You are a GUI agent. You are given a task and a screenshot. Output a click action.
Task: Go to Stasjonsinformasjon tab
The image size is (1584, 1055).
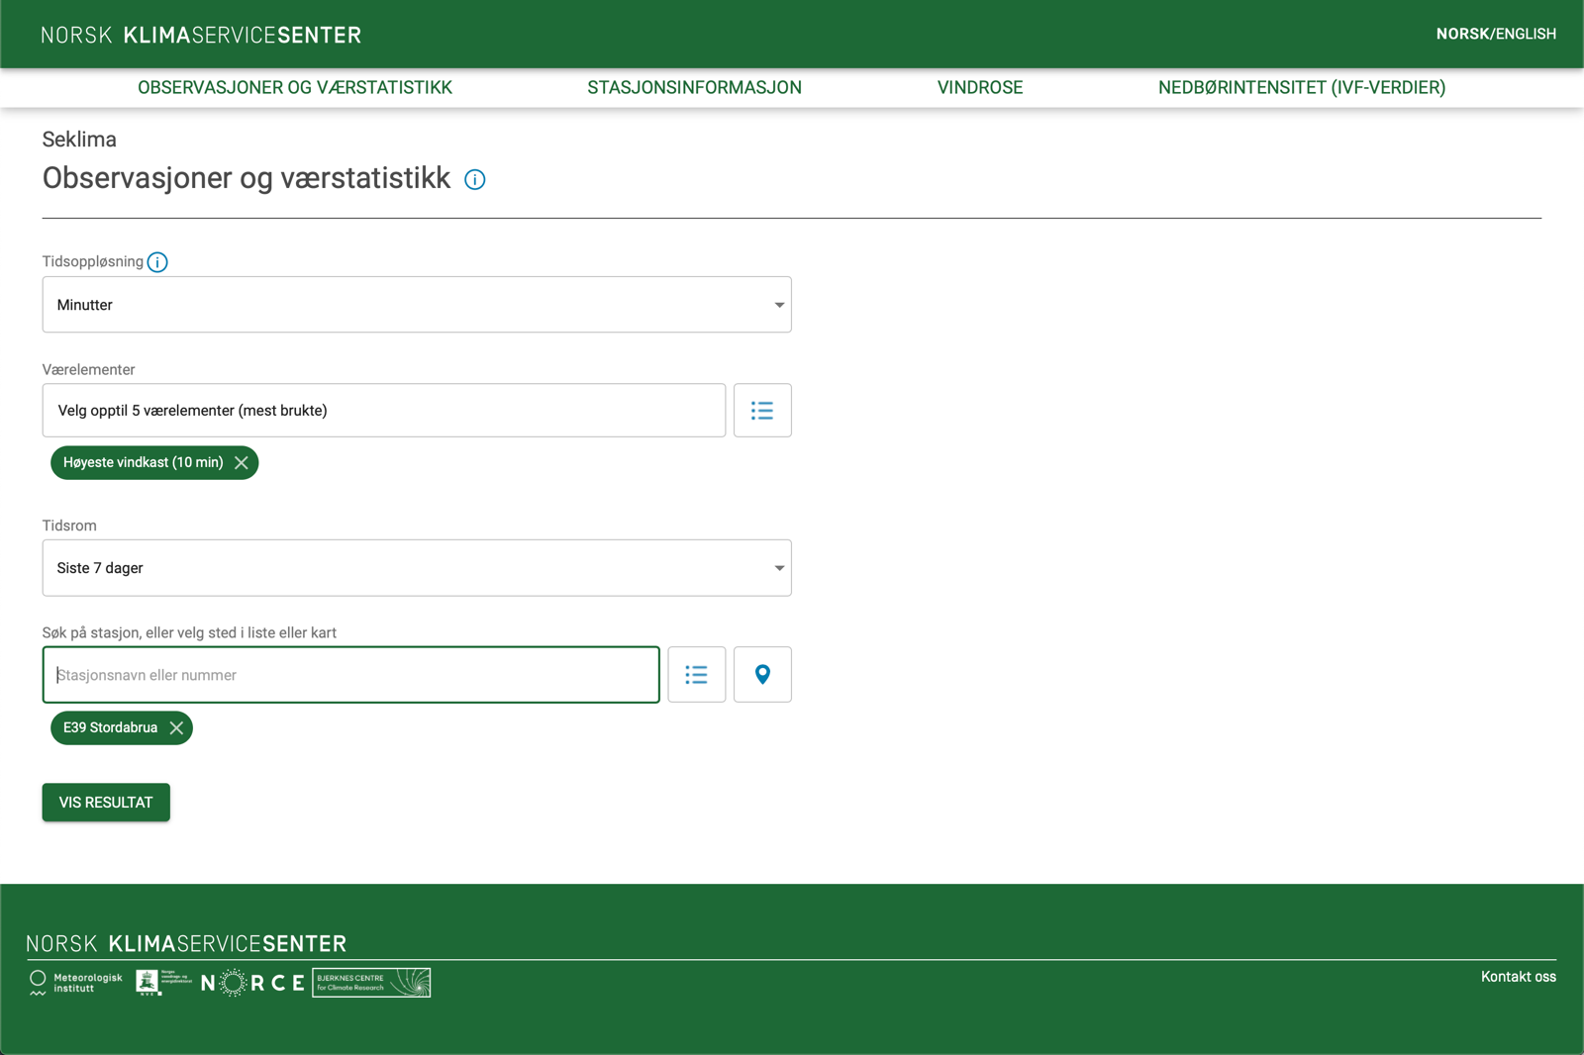pyautogui.click(x=695, y=87)
